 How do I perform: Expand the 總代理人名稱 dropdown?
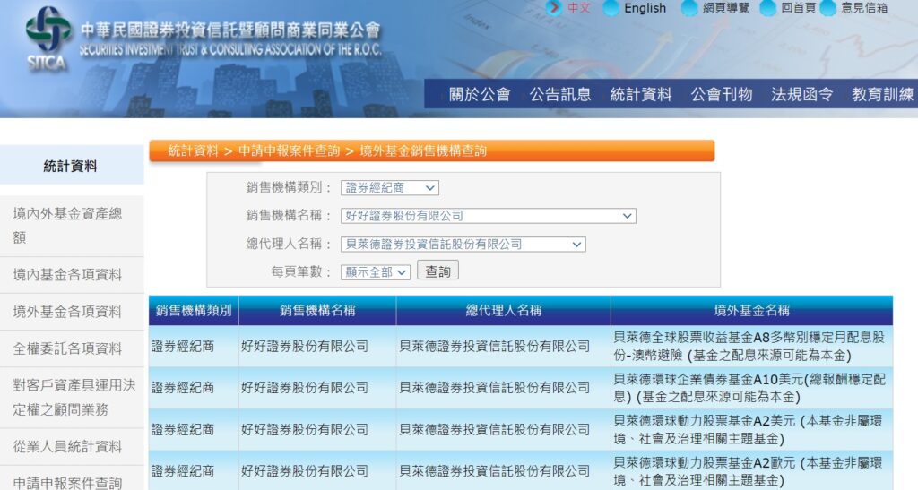[463, 245]
